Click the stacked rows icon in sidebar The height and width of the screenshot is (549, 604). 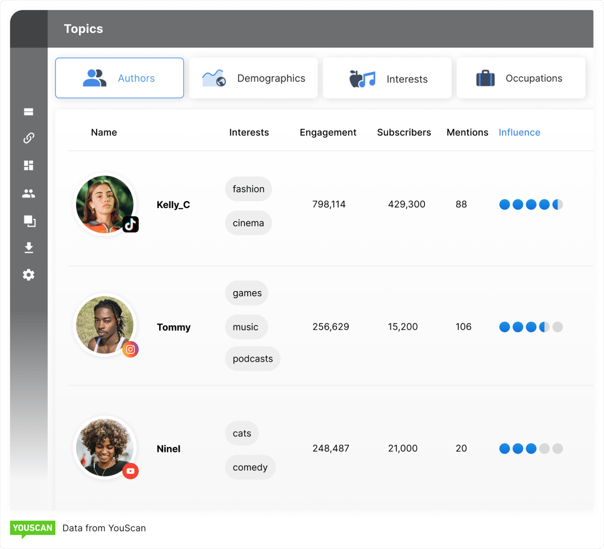tap(29, 112)
